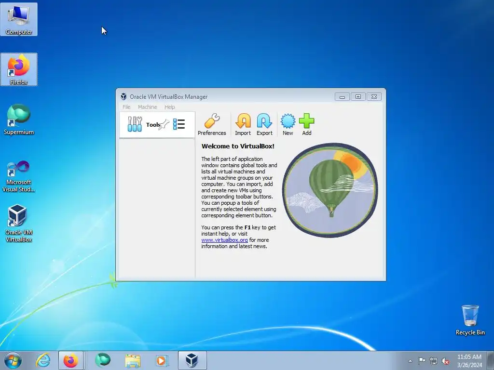Minimize the VirtualBox Manager window
Screen dimensions: 494x370
[x=342, y=97]
